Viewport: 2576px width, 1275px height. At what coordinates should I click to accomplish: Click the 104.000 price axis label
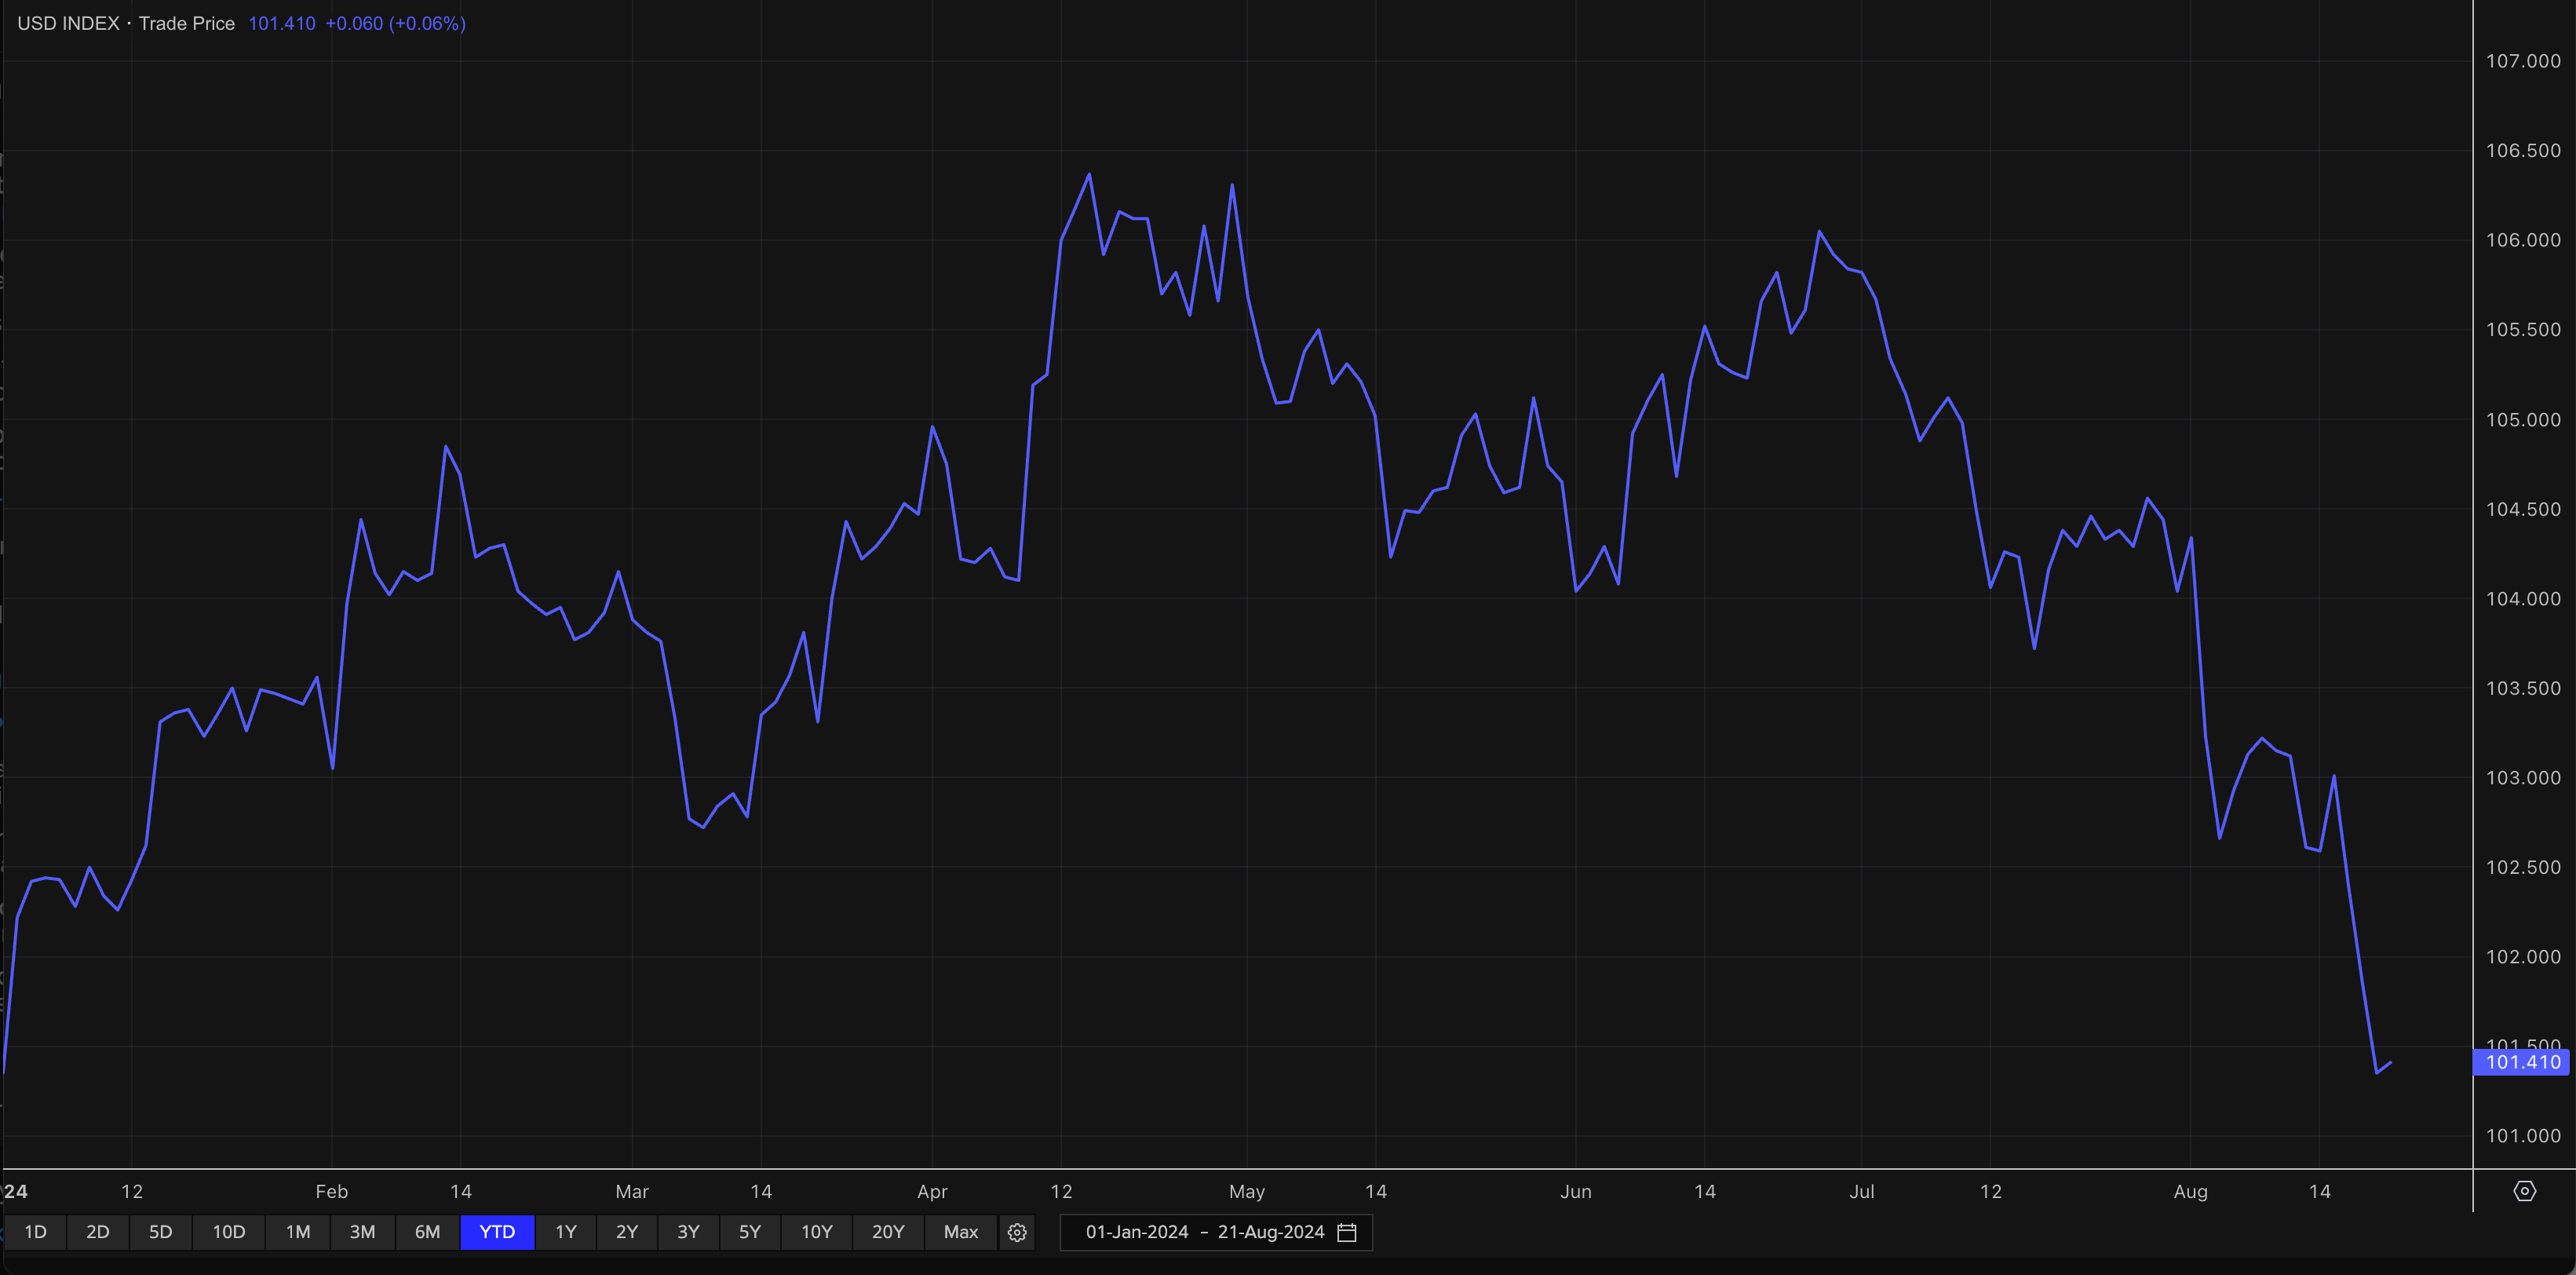tap(2523, 599)
